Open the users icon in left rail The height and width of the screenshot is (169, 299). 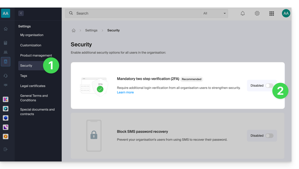click(6, 52)
